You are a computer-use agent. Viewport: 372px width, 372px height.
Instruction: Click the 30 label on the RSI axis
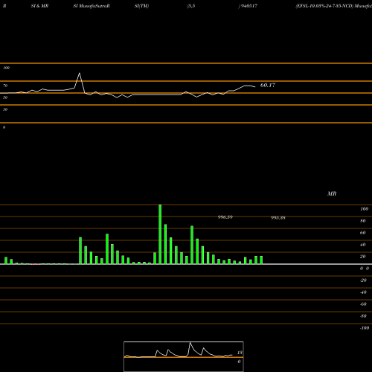point(5,109)
